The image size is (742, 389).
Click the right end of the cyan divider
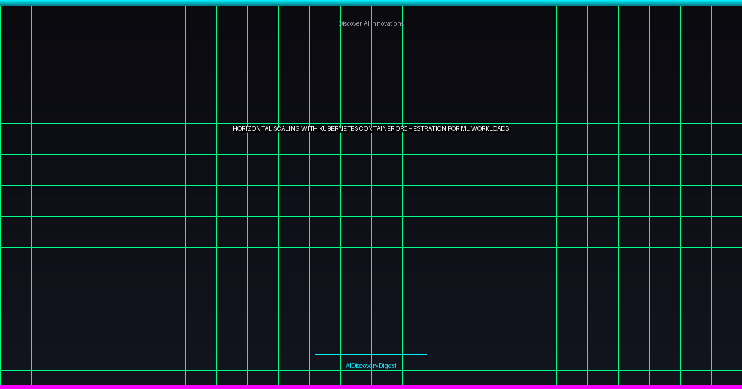425,354
